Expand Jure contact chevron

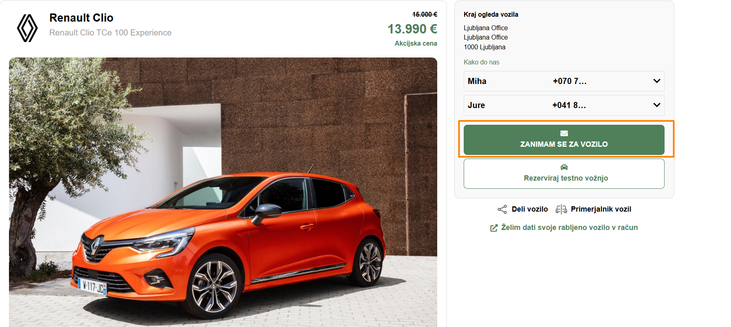pyautogui.click(x=656, y=105)
